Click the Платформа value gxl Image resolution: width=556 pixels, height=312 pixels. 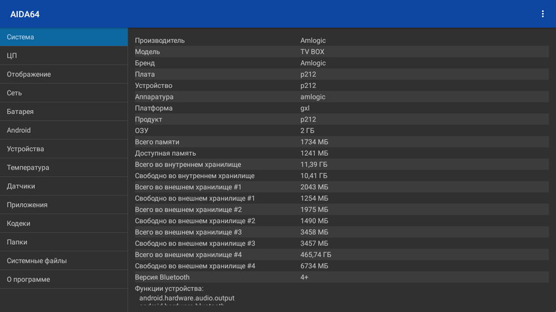tap(305, 108)
